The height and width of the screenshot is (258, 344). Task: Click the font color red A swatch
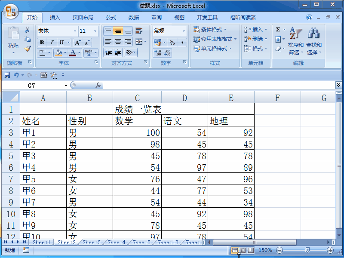(x=73, y=53)
